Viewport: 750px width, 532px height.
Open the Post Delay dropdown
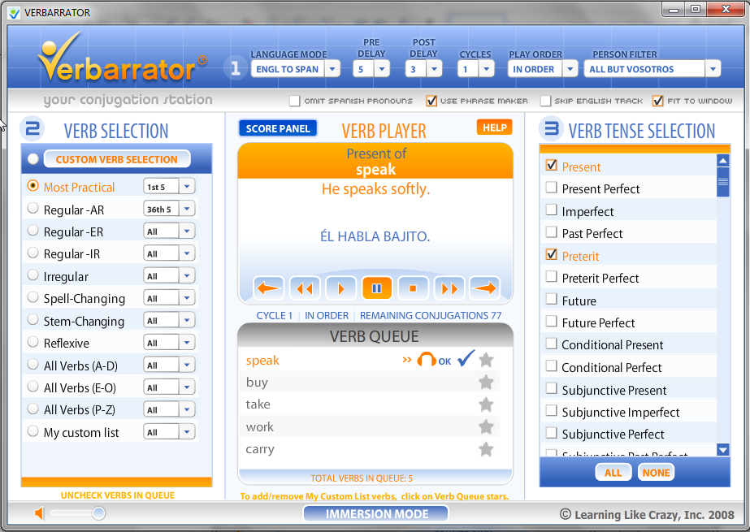point(434,69)
